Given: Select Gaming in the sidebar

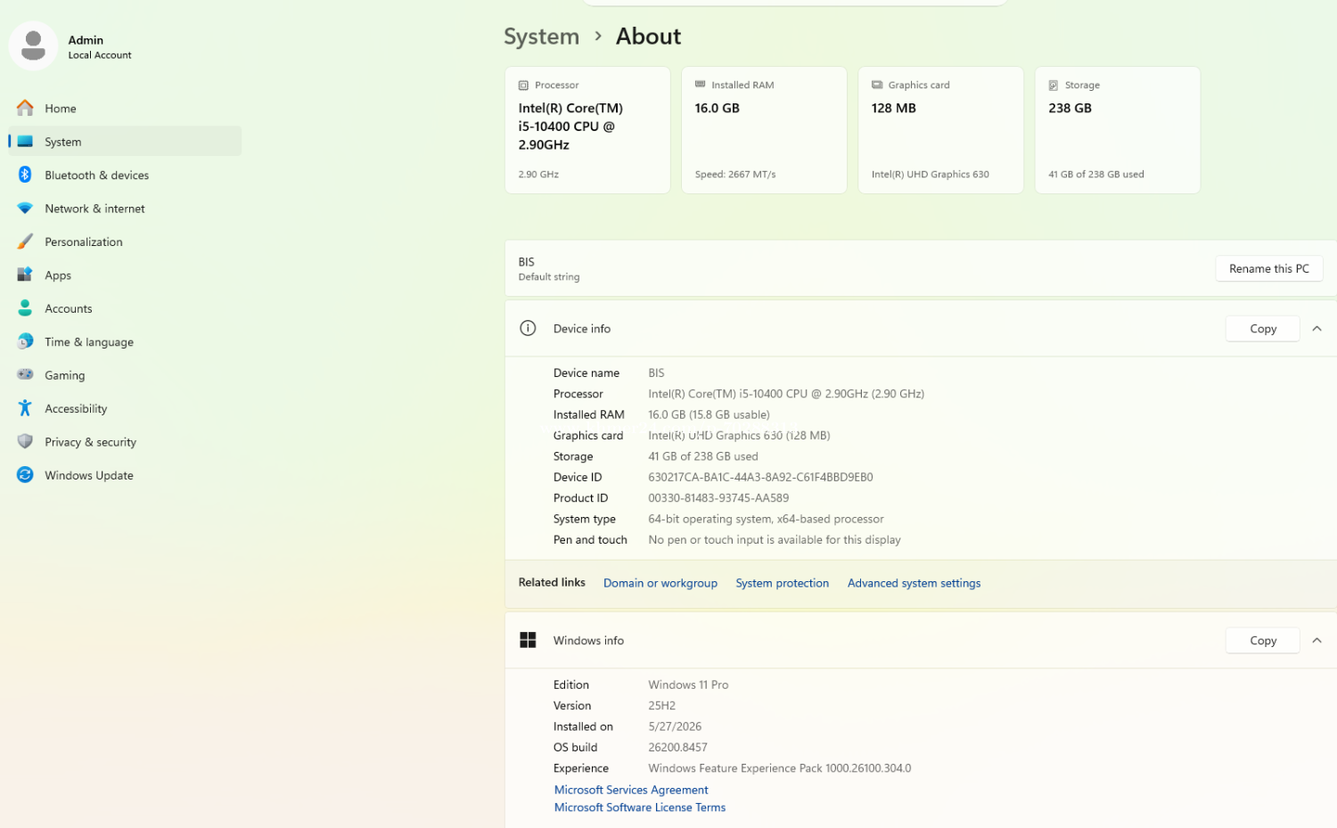Looking at the screenshot, I should pyautogui.click(x=125, y=375).
